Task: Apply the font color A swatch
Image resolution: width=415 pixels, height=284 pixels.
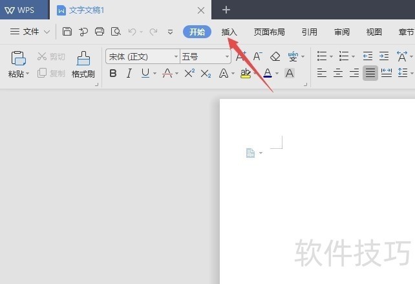Action: pos(268,73)
